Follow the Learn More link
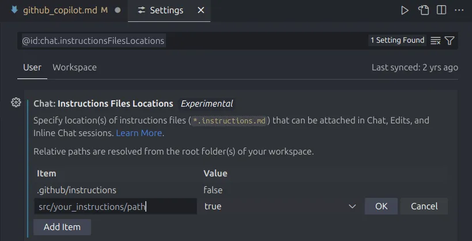The image size is (472, 241). [139, 133]
